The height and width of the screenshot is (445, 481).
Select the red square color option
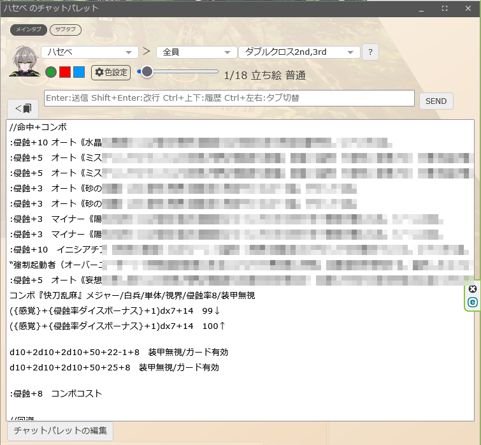(65, 72)
